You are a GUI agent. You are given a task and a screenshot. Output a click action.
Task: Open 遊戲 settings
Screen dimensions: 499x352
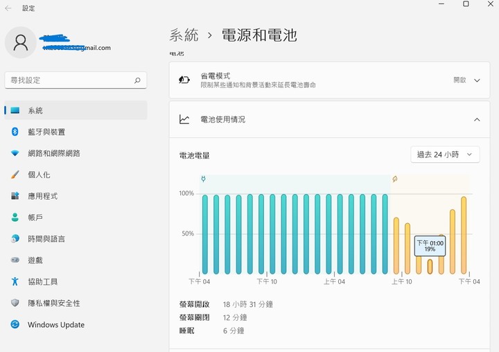pyautogui.click(x=76, y=260)
